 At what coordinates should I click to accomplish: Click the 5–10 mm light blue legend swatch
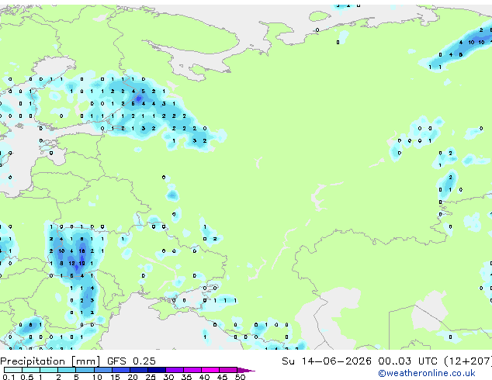pyautogui.click(x=85, y=370)
